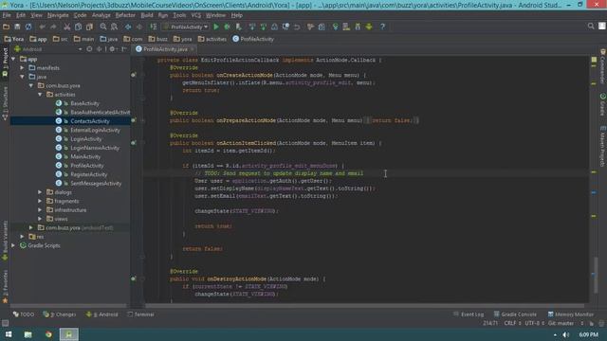Open the Changes tool window
607x341 pixels.
[x=59, y=314]
